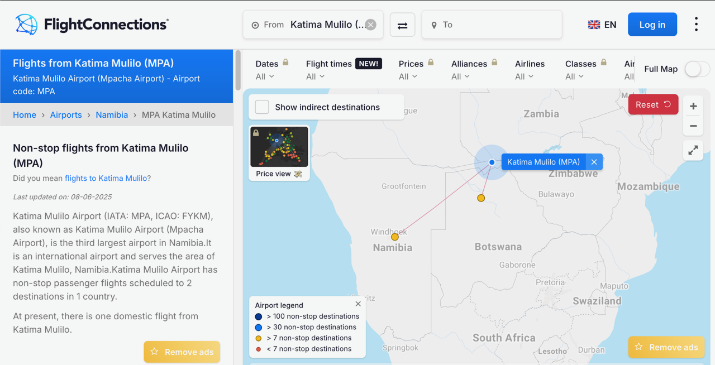This screenshot has height=365, width=715.
Task: Open the three-dot more options menu
Action: tap(696, 24)
